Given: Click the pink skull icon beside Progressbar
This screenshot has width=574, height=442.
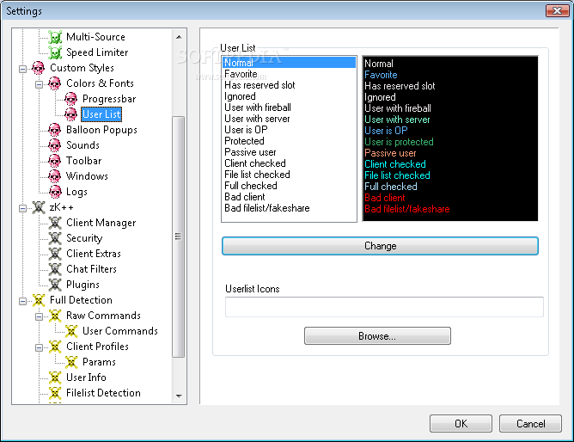Looking at the screenshot, I should pos(71,99).
